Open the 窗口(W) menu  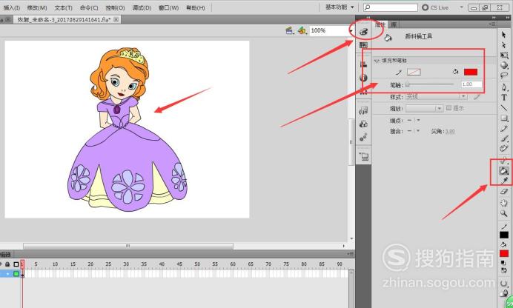coord(168,7)
